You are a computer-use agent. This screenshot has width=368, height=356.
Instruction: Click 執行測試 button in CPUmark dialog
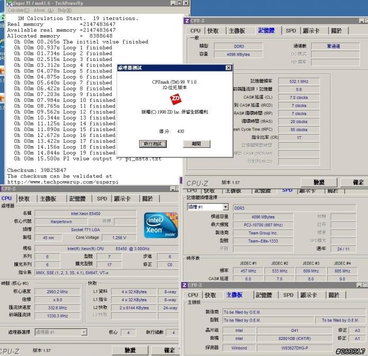[x=153, y=144]
